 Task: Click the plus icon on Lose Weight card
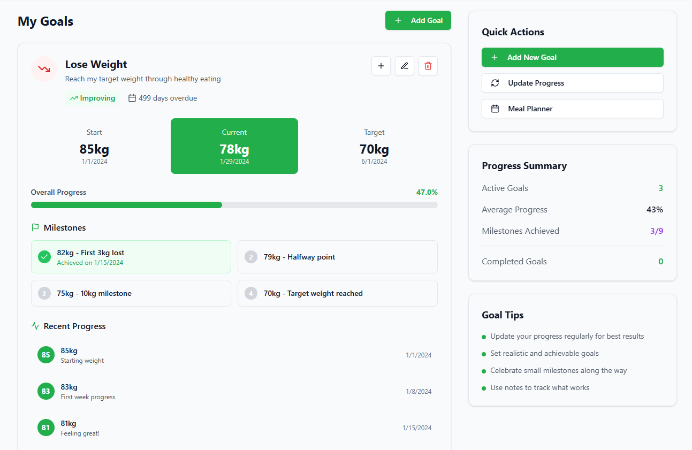tap(381, 66)
